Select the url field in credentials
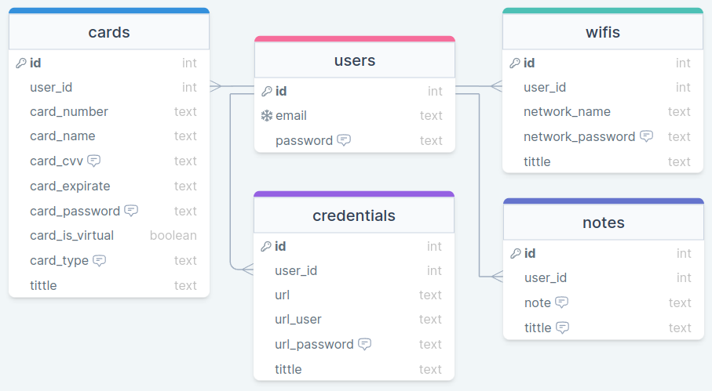Screen dimensions: 712x391 [354, 295]
